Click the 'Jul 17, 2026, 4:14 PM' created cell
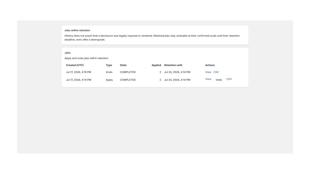 (x=79, y=80)
